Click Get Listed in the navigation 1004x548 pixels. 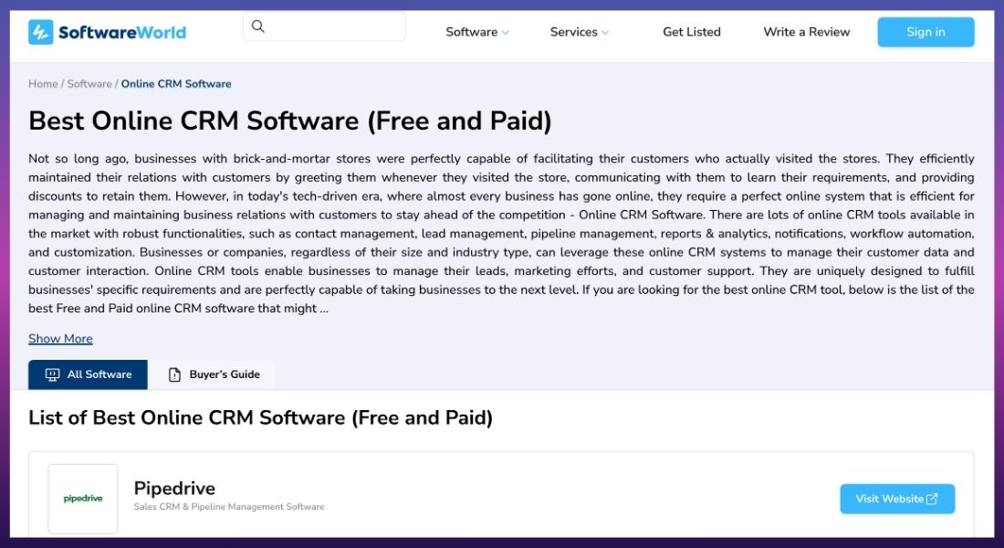coord(691,31)
